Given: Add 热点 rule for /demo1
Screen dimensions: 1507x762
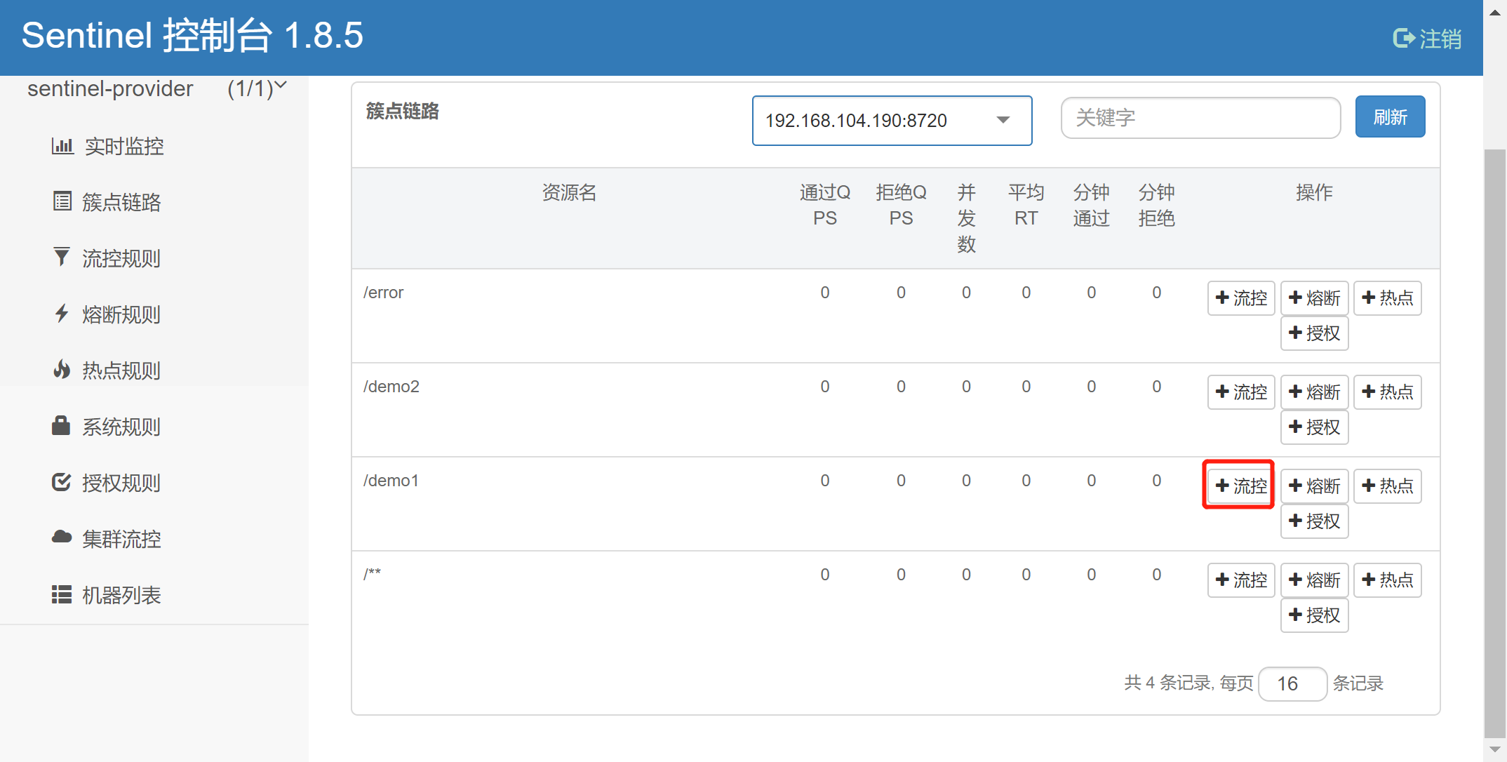Looking at the screenshot, I should pyautogui.click(x=1387, y=486).
